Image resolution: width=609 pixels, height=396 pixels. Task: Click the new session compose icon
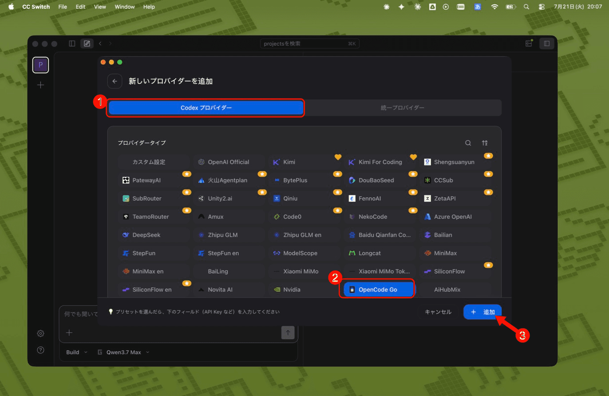pyautogui.click(x=87, y=44)
